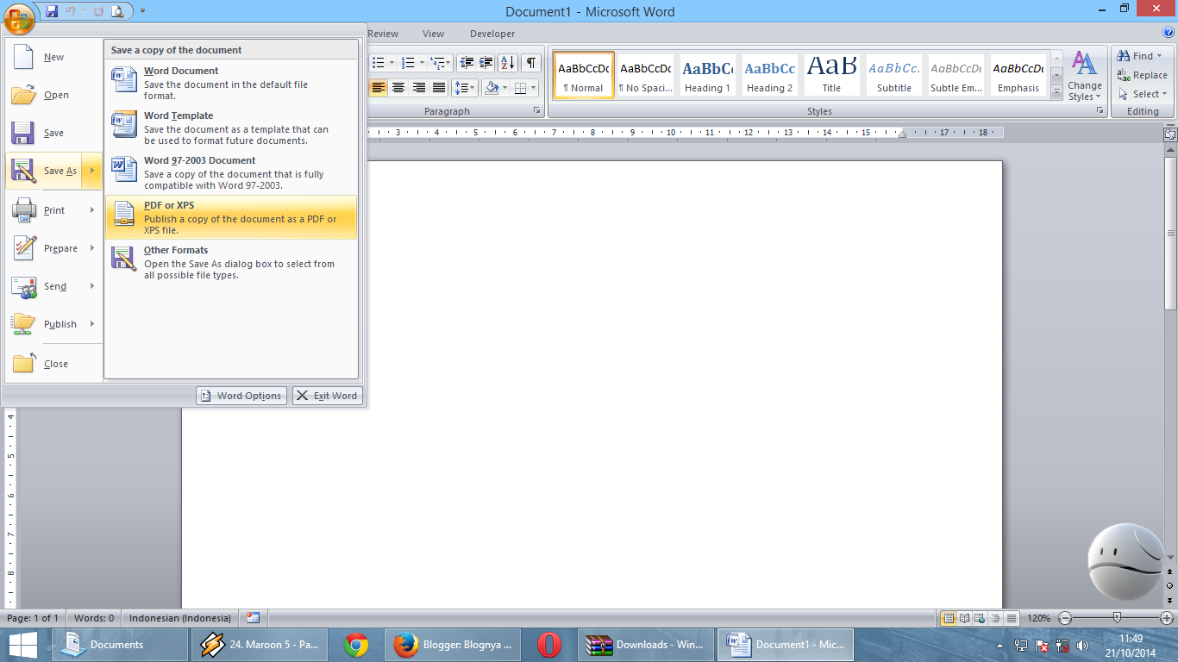Apply the No Spacing style
The width and height of the screenshot is (1178, 662).
[x=646, y=75]
